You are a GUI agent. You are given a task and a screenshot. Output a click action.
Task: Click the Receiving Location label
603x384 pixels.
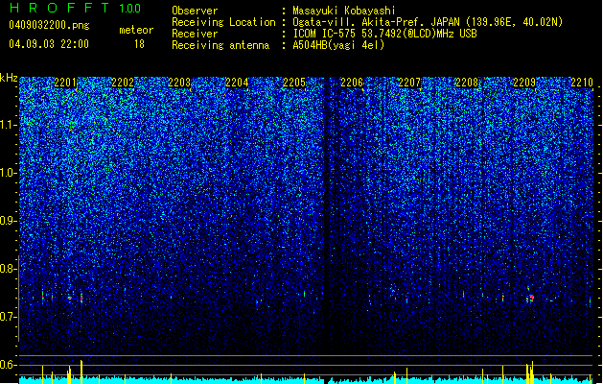tap(223, 22)
